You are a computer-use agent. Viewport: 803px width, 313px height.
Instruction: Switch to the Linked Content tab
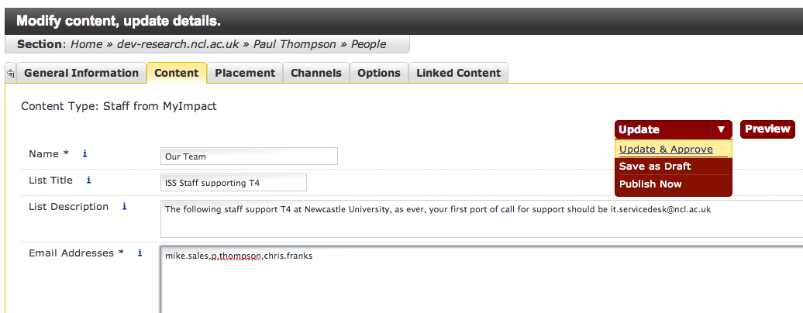(x=459, y=74)
